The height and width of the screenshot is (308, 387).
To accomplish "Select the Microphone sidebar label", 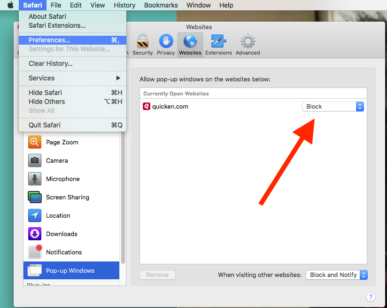I will click(x=62, y=179).
